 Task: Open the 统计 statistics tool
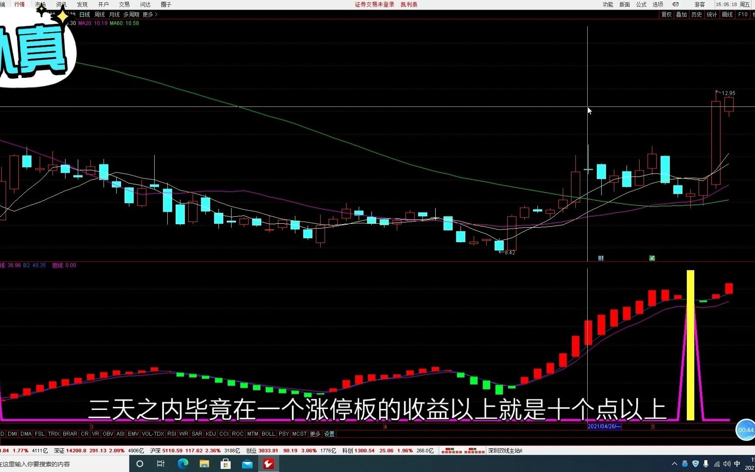point(712,14)
